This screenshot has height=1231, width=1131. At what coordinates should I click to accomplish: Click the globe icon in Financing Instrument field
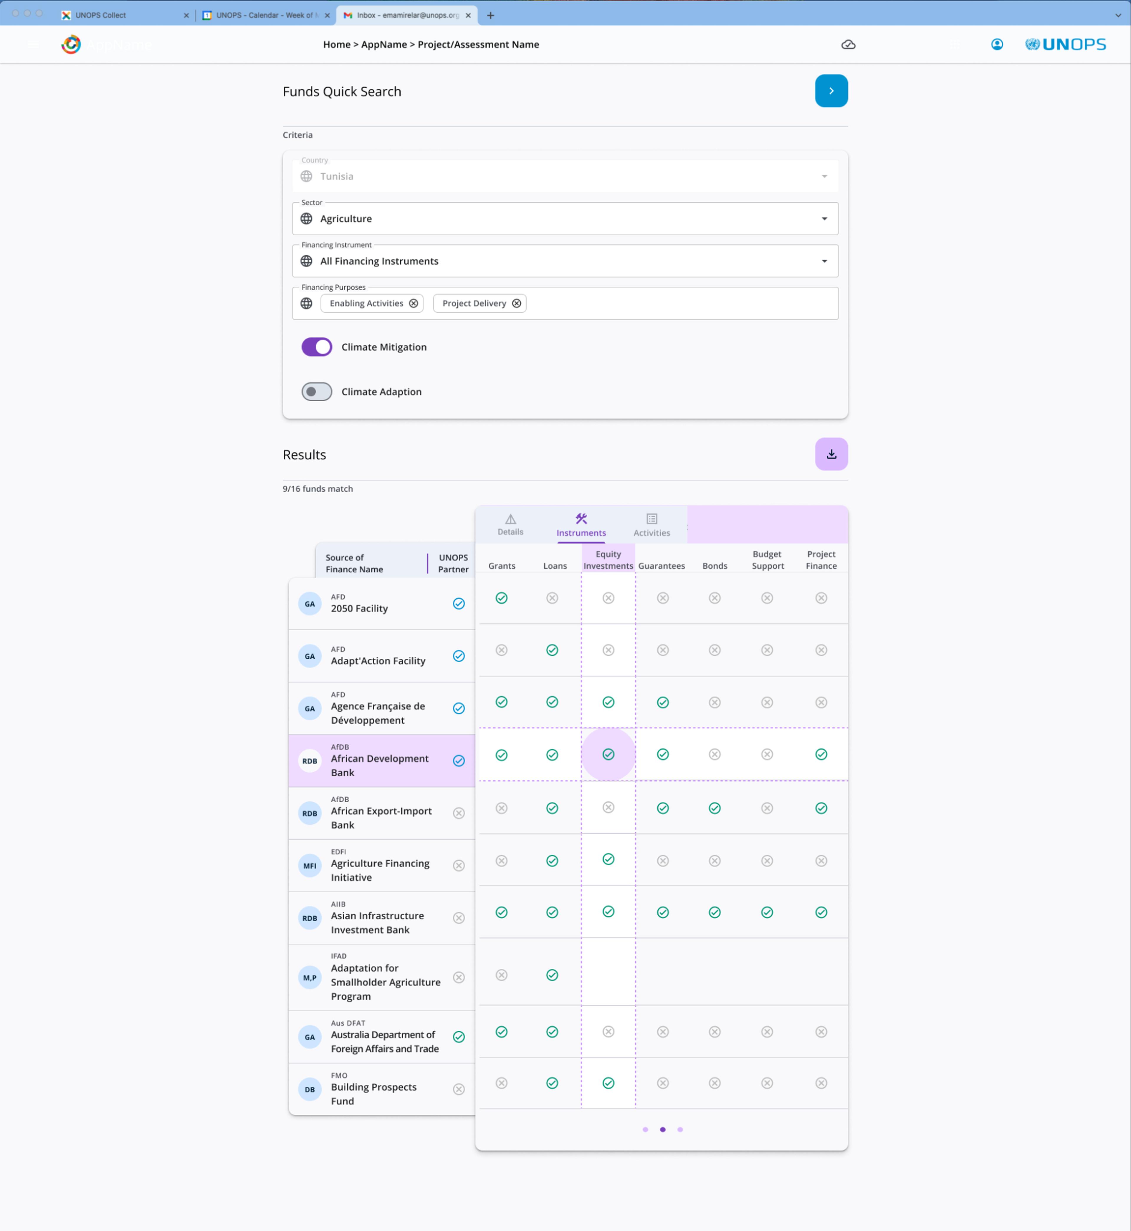coord(307,261)
